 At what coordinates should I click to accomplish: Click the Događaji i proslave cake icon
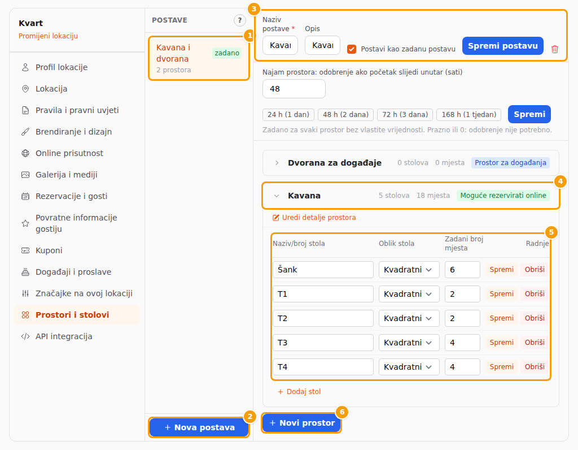point(25,272)
